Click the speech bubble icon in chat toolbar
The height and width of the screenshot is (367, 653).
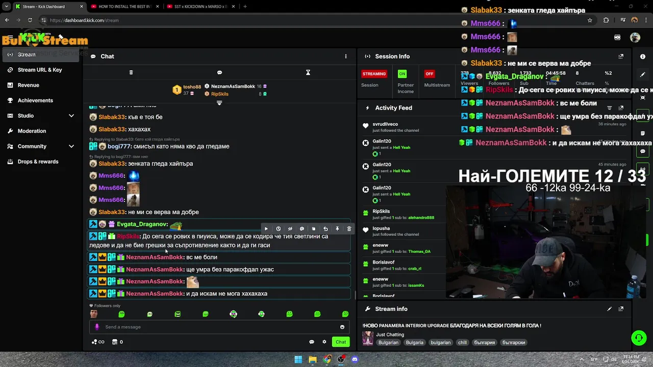point(219,72)
